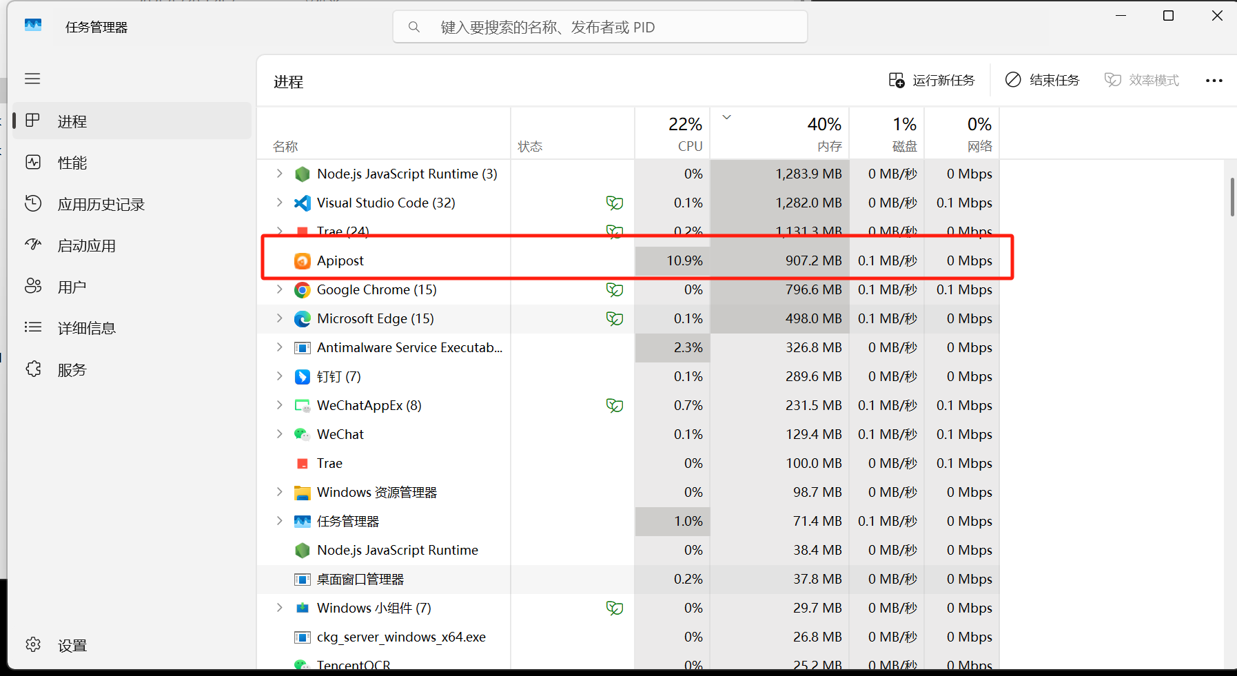Click the 1,283.9 MB memory value
The height and width of the screenshot is (676, 1237).
[x=809, y=174]
